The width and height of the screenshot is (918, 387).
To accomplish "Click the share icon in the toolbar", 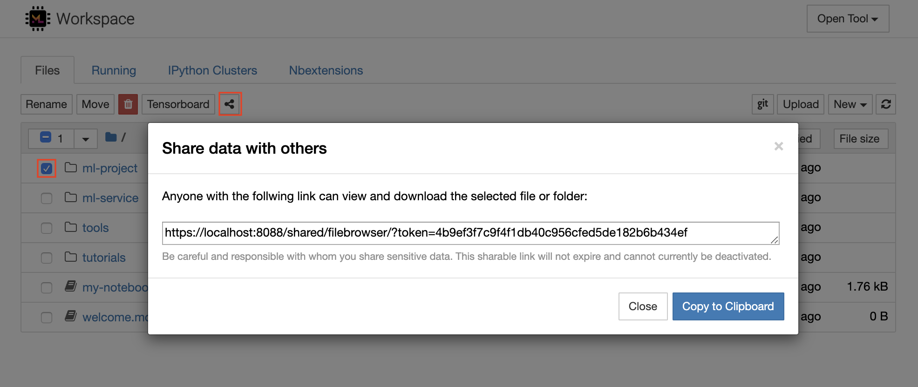I will [230, 104].
